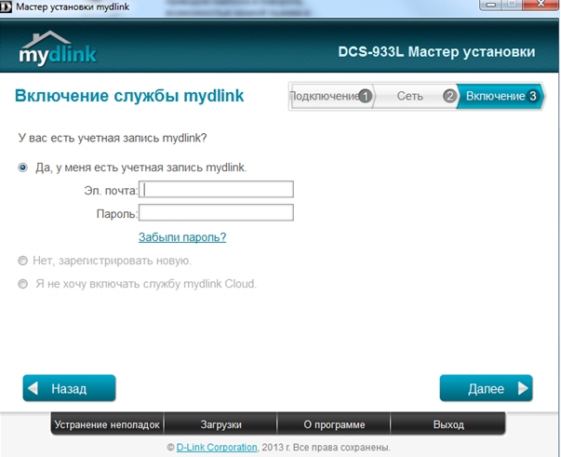Open Загрузки in the bottom bar

[x=220, y=424]
